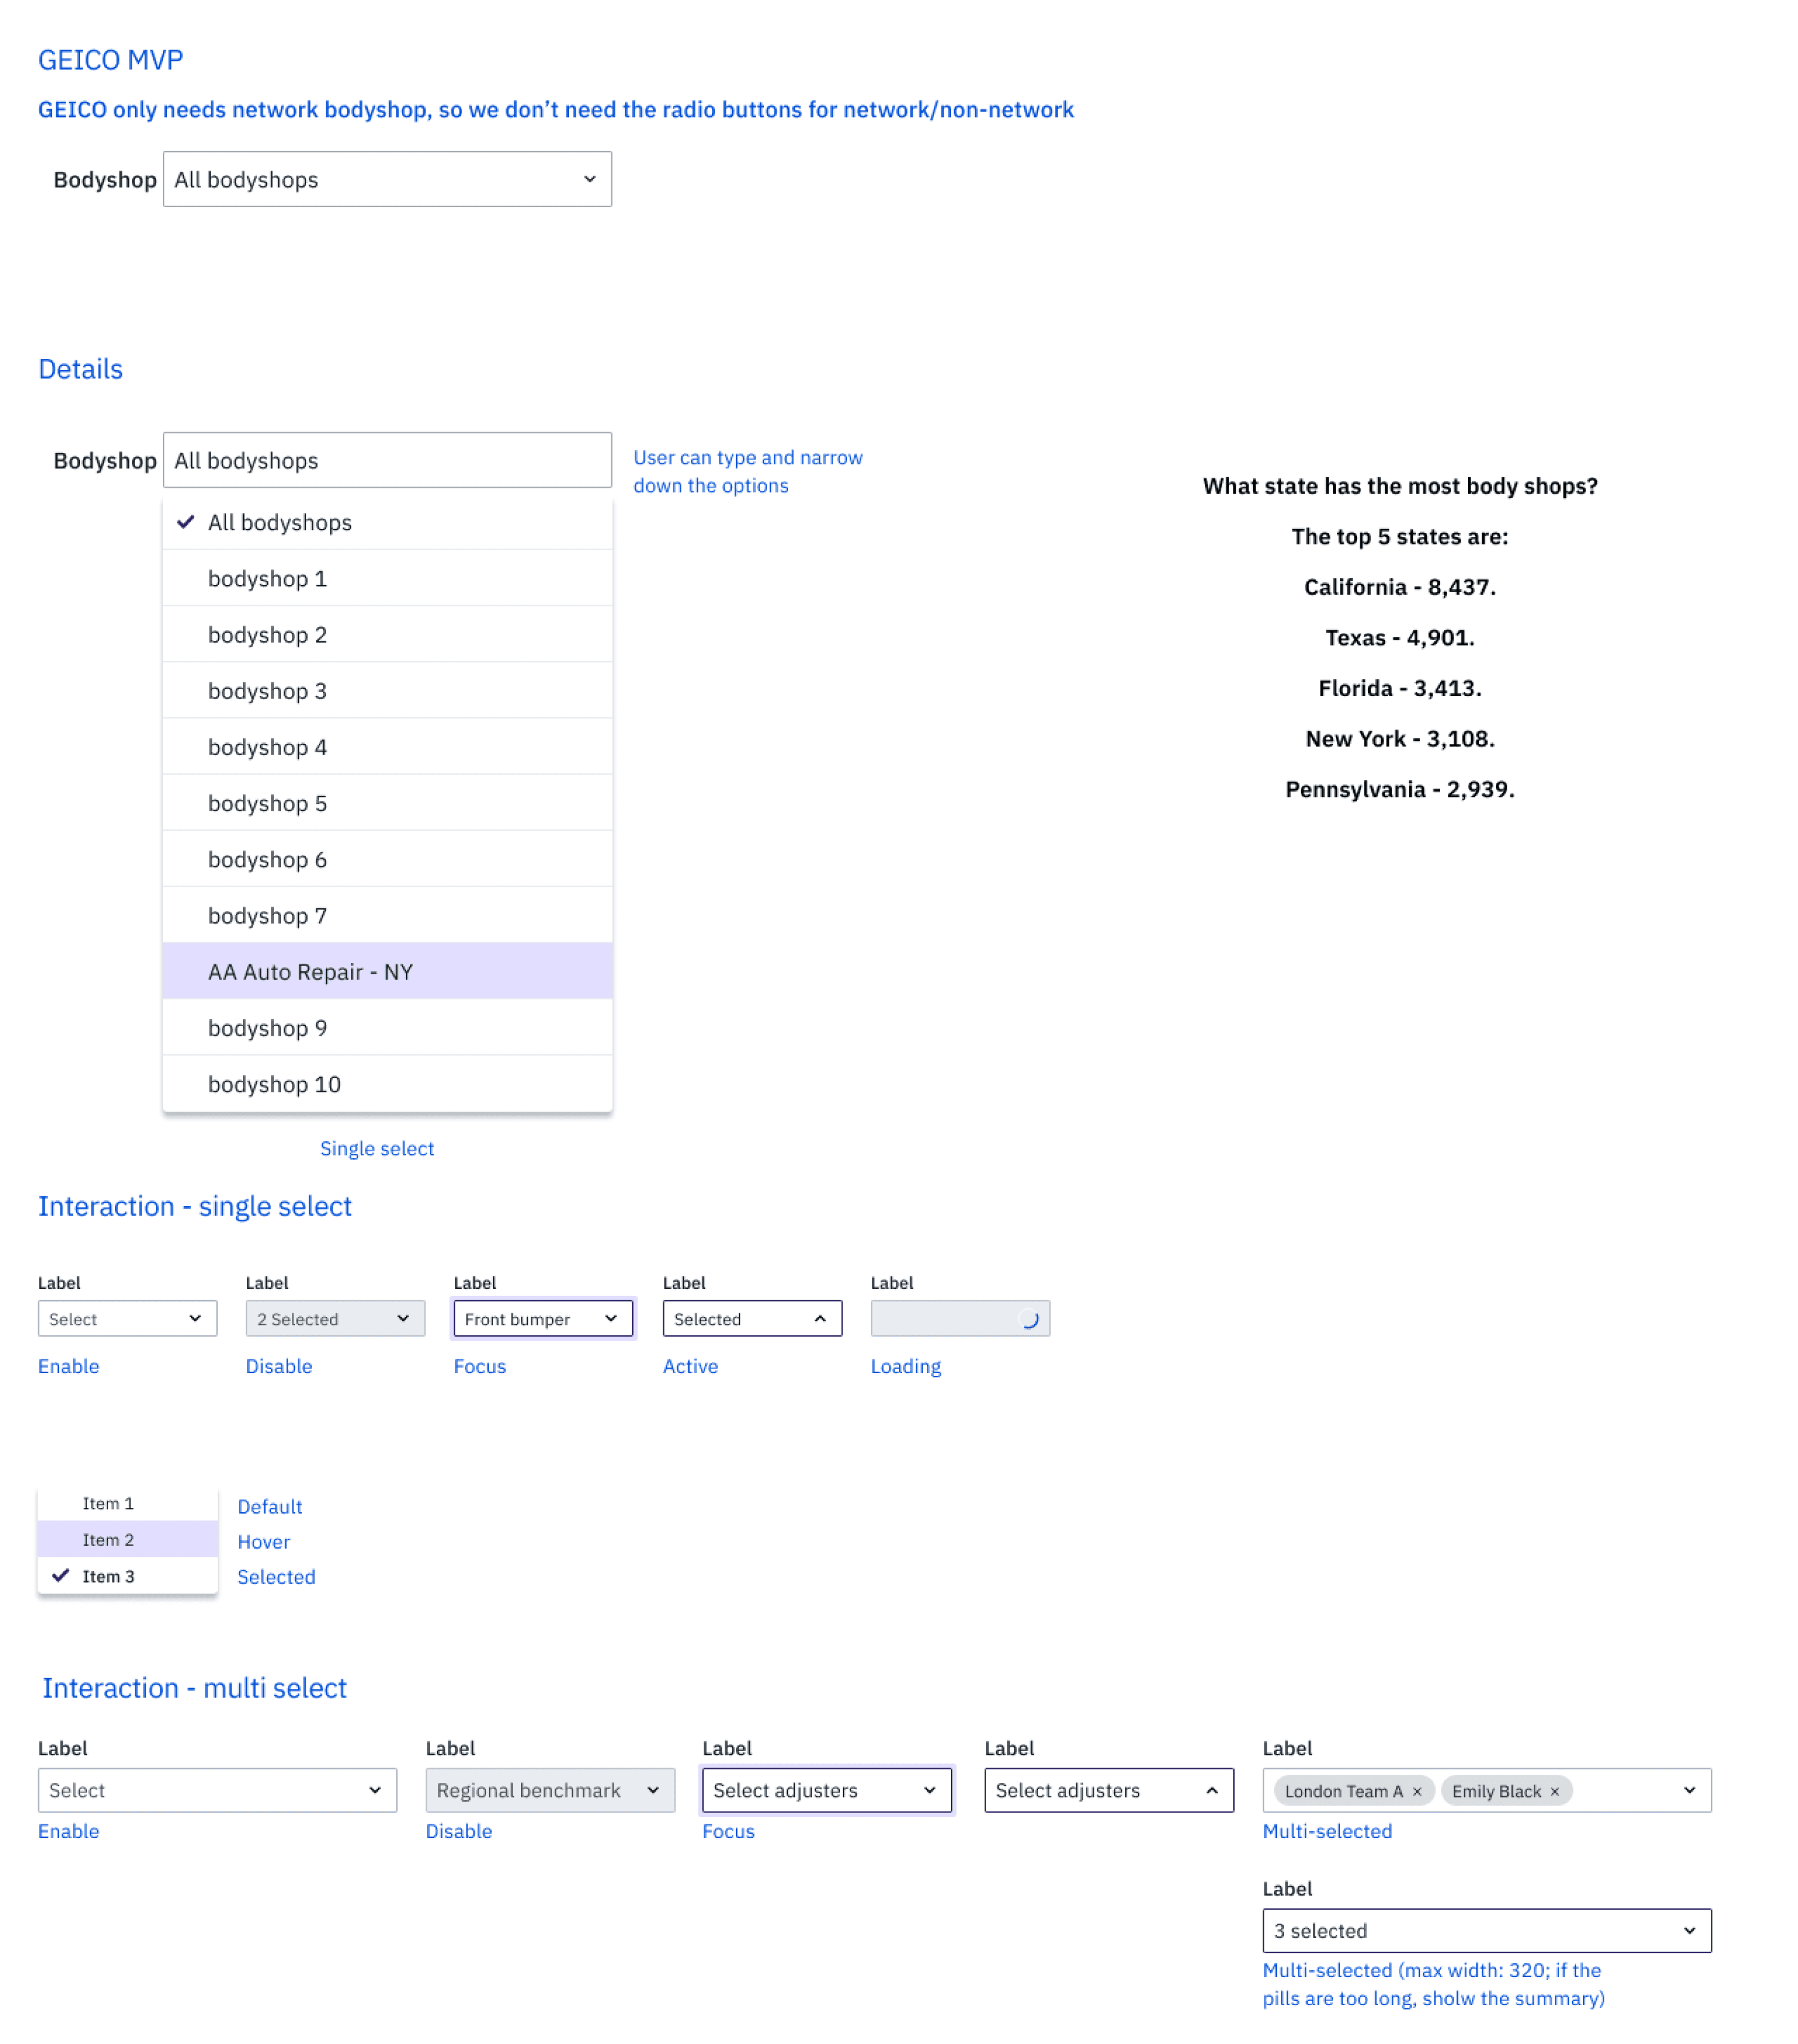
Task: Select bodyshop 10 option
Action: point(274,1084)
